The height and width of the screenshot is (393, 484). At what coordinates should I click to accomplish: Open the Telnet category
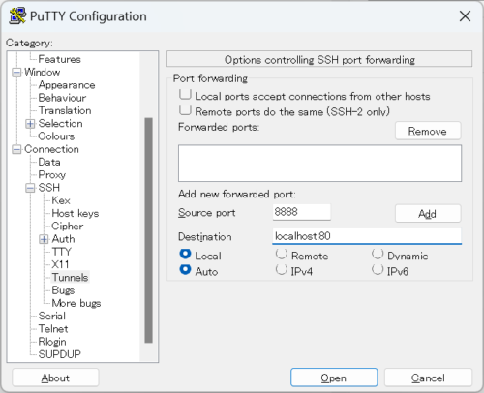pos(53,329)
